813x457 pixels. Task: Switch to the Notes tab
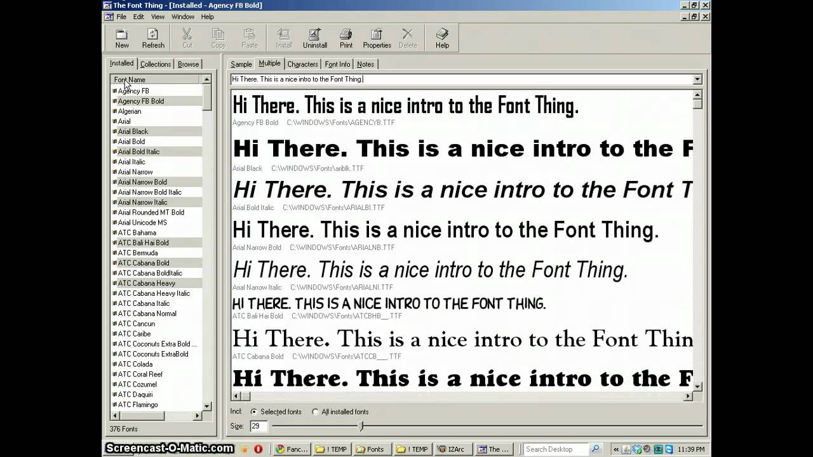point(365,64)
